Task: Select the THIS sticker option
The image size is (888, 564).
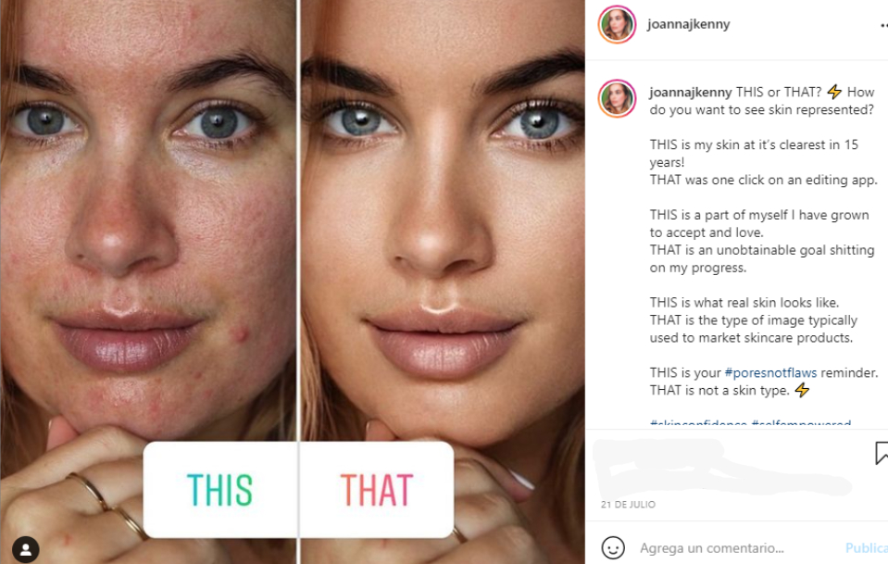Action: click(220, 491)
